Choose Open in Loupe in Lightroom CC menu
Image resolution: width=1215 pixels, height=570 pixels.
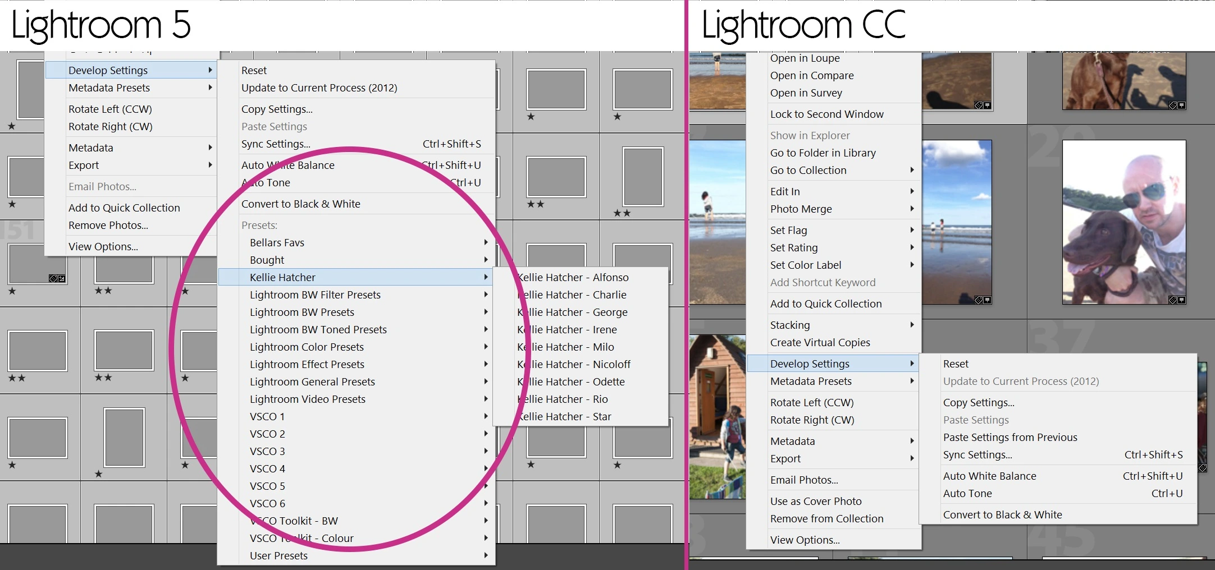click(834, 58)
